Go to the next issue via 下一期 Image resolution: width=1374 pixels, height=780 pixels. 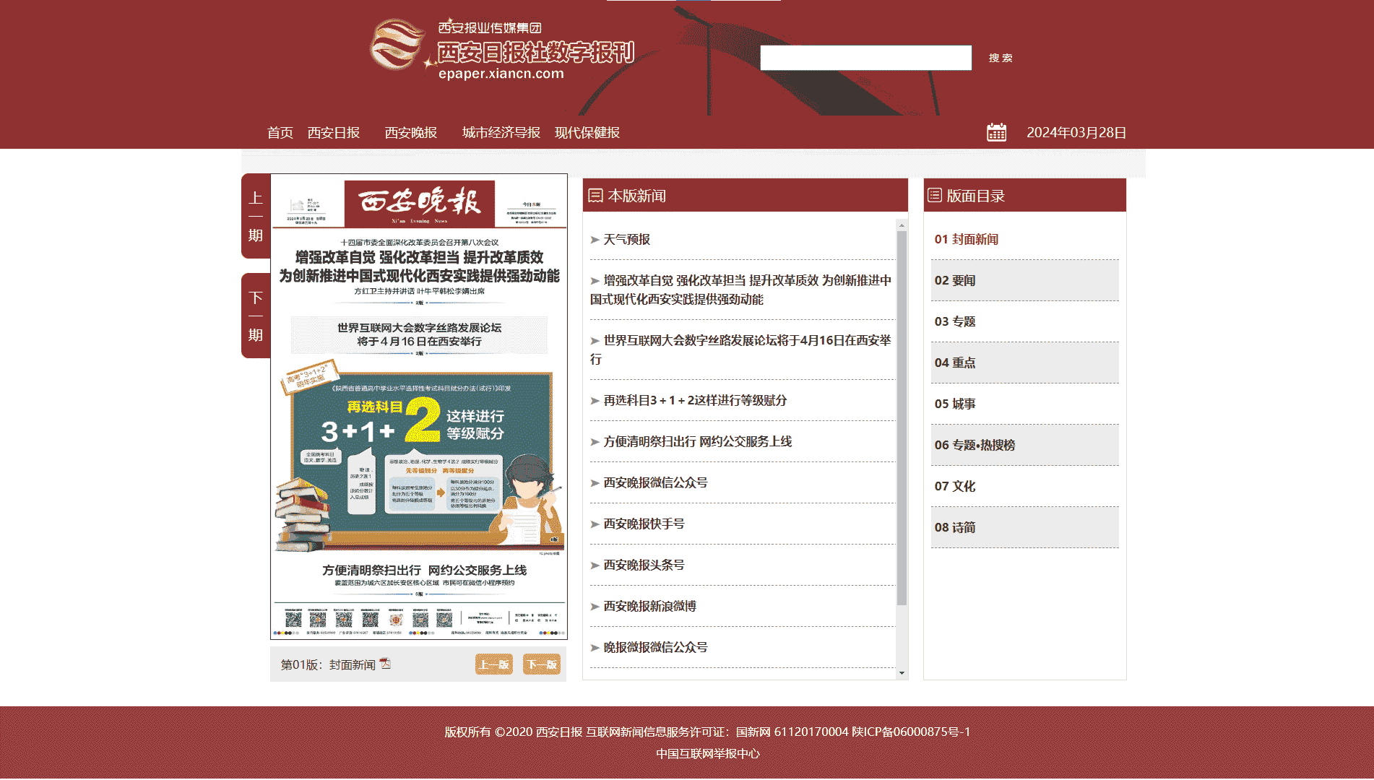pyautogui.click(x=256, y=316)
